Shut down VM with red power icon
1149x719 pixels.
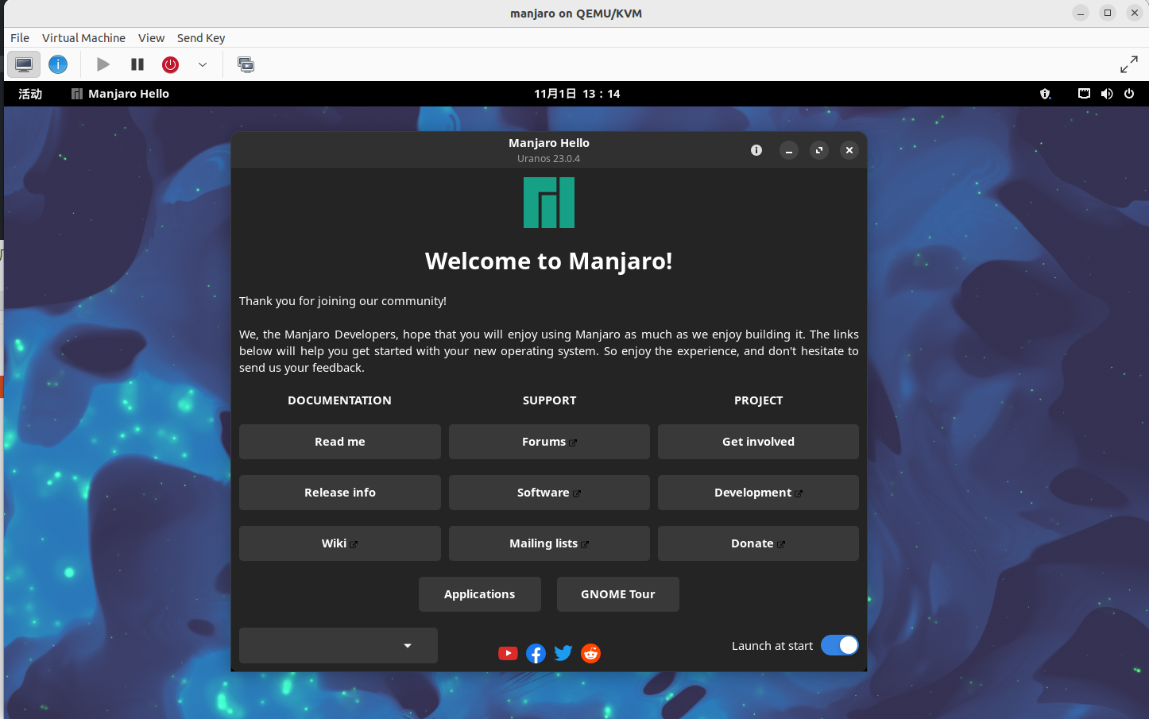pyautogui.click(x=170, y=64)
